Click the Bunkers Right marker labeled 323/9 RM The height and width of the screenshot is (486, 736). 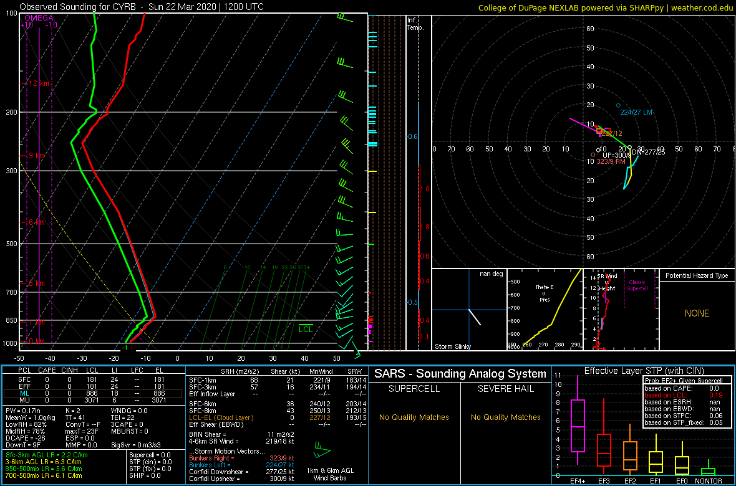click(x=593, y=155)
